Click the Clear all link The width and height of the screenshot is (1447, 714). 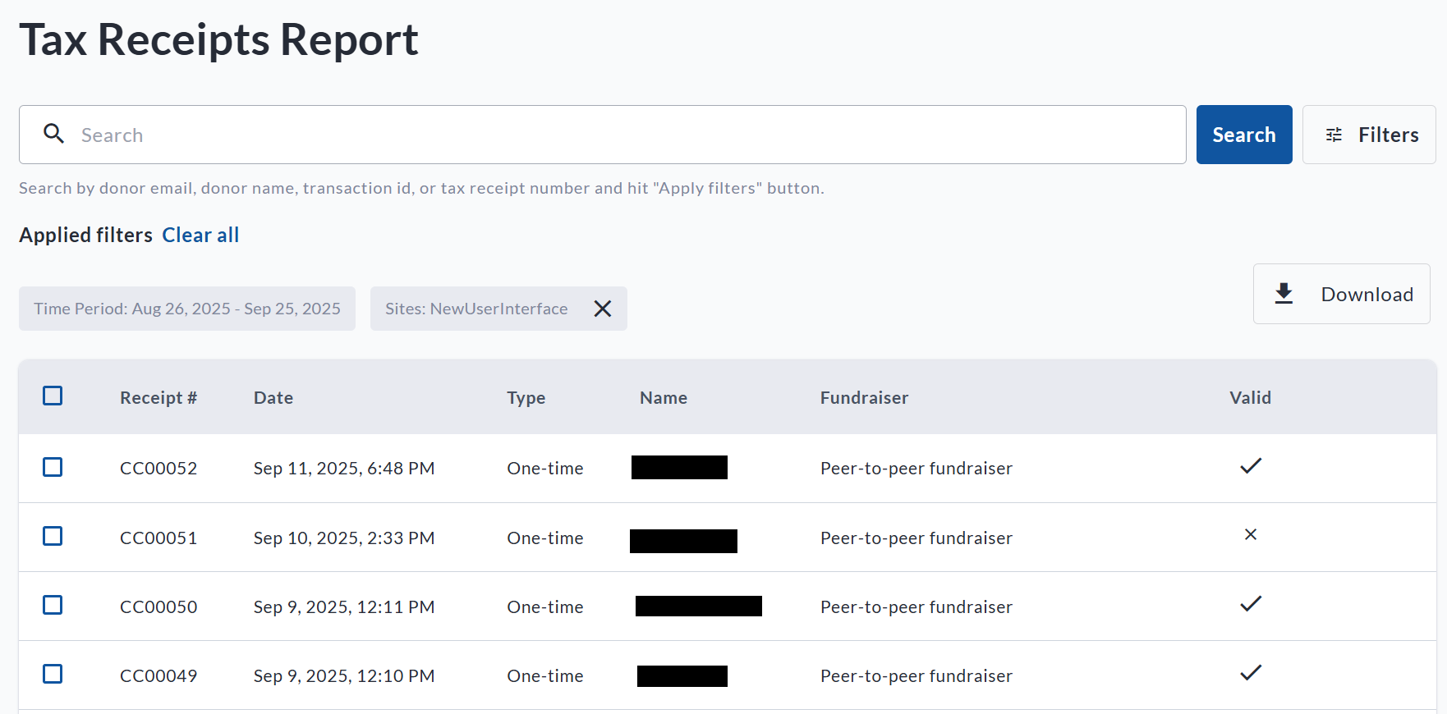[200, 235]
